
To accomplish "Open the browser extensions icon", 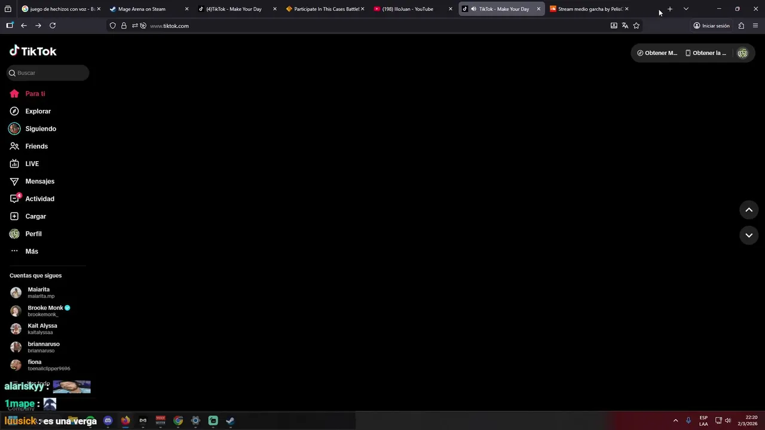I will (x=741, y=26).
